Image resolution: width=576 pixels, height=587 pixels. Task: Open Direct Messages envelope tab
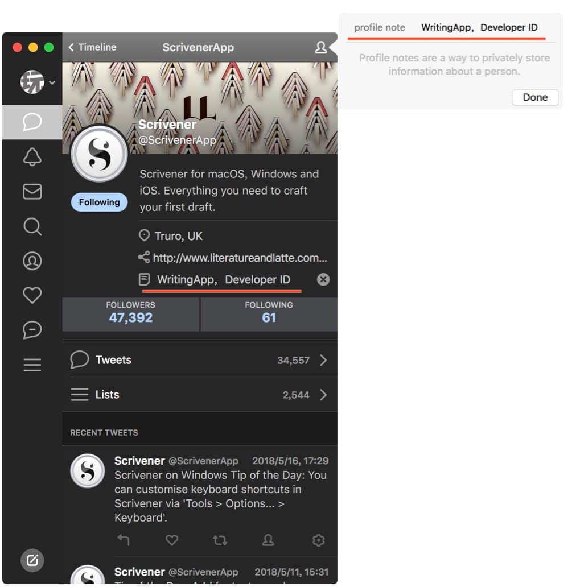tap(32, 191)
